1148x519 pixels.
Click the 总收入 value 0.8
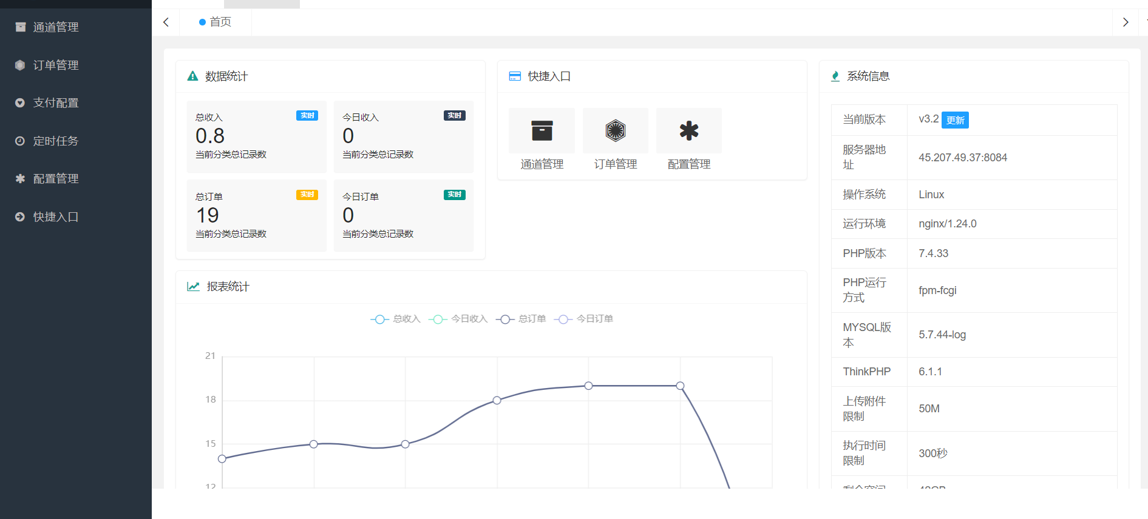(x=210, y=136)
